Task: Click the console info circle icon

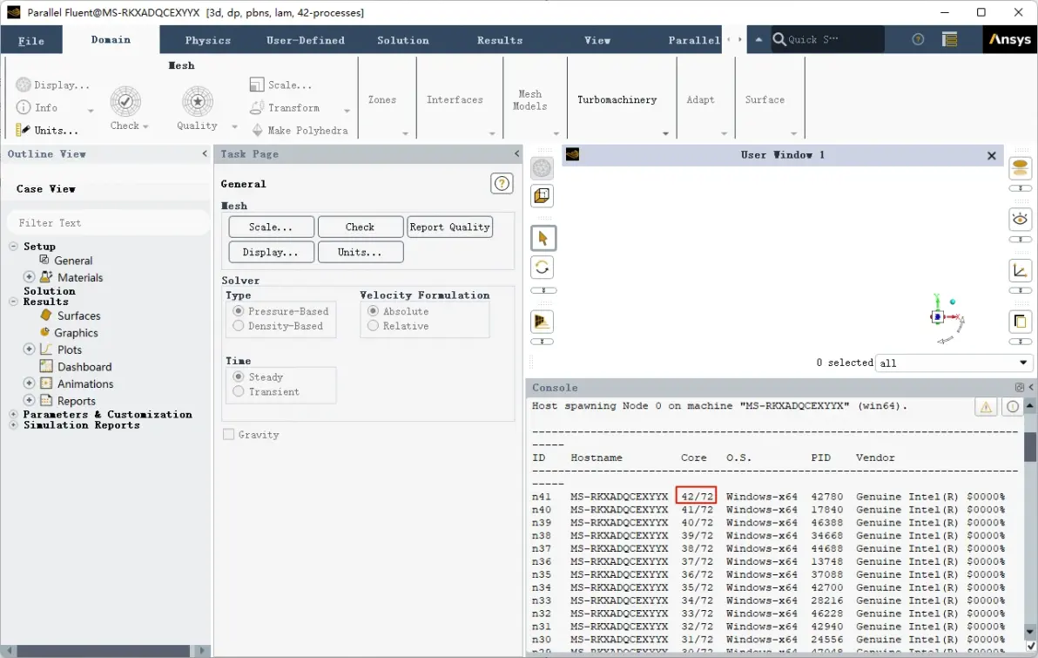Action: point(1013,408)
